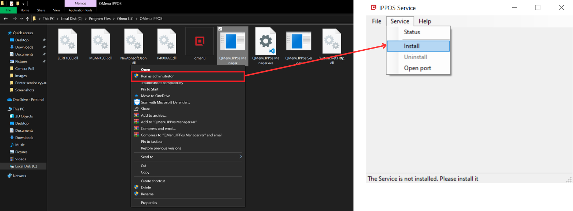Click the QMenu.IPPos.Service file icon
This screenshot has height=211, width=573.
tap(299, 41)
